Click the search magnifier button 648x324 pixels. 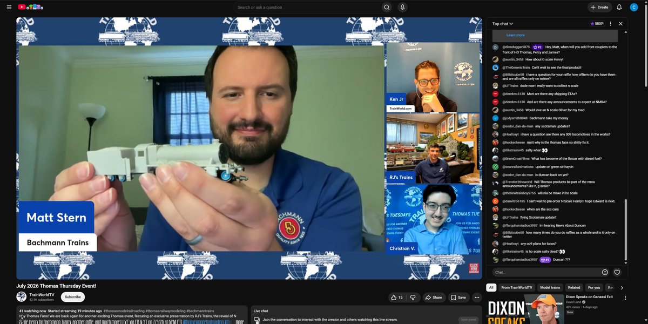(x=387, y=7)
